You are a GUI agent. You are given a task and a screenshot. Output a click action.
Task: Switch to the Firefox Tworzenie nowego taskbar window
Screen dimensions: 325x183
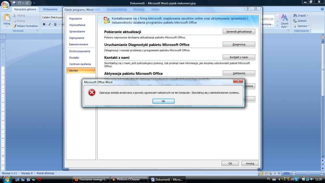pos(92,179)
